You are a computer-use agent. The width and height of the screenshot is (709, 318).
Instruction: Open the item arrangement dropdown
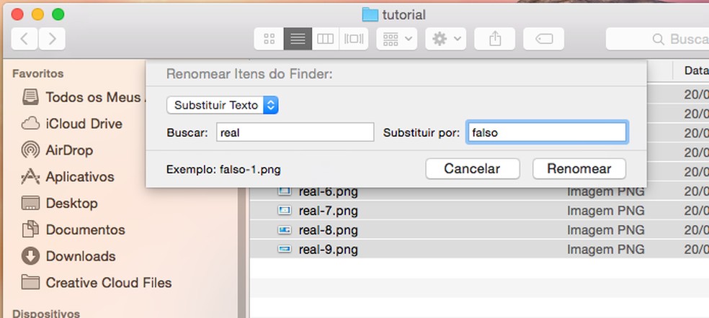pos(396,39)
